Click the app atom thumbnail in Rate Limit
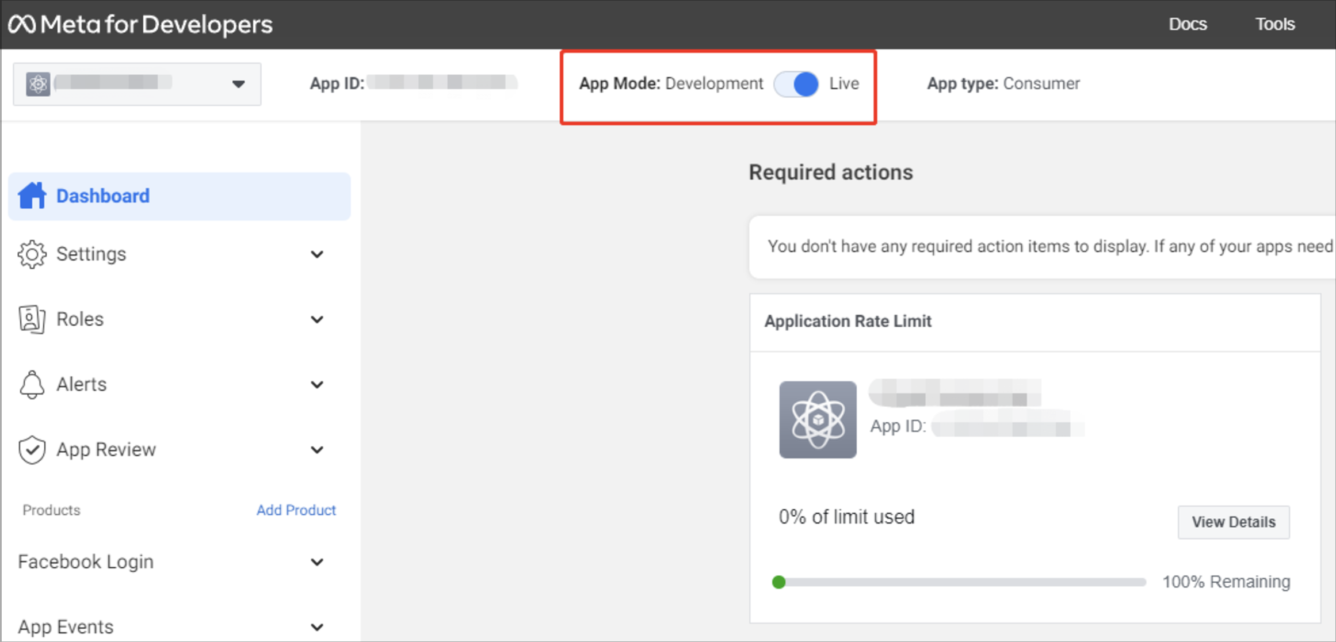Image resolution: width=1336 pixels, height=642 pixels. 818,419
